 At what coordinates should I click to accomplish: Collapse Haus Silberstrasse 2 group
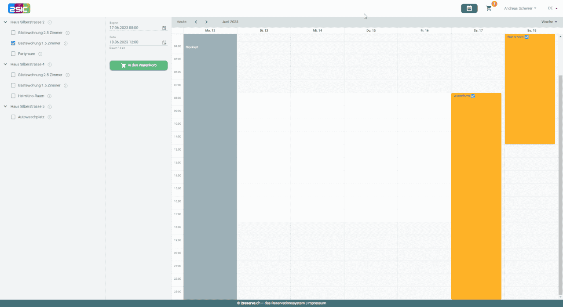point(5,22)
